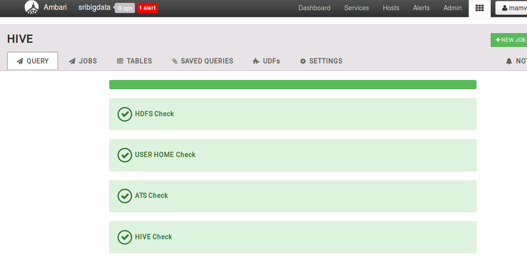
Task: View the 1 alert badge
Action: pos(147,8)
